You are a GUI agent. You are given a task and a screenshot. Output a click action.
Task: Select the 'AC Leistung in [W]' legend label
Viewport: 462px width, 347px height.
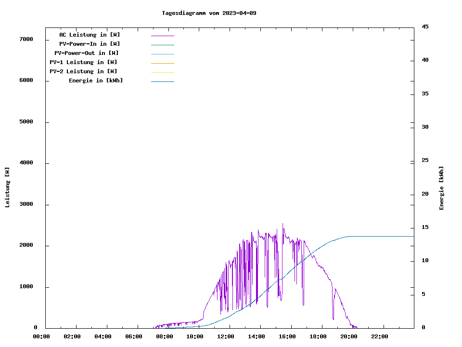point(90,35)
